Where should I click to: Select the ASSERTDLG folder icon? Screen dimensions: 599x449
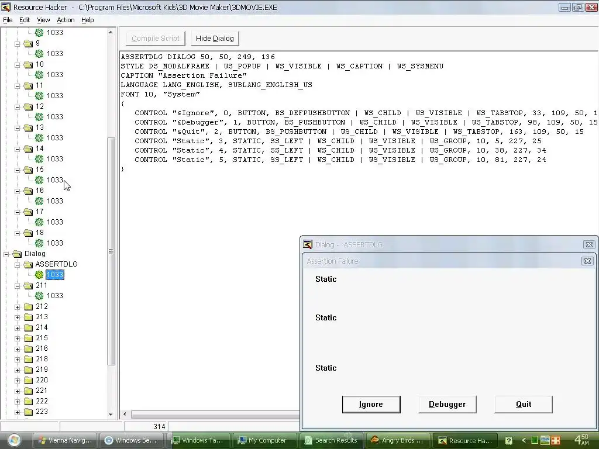28,264
